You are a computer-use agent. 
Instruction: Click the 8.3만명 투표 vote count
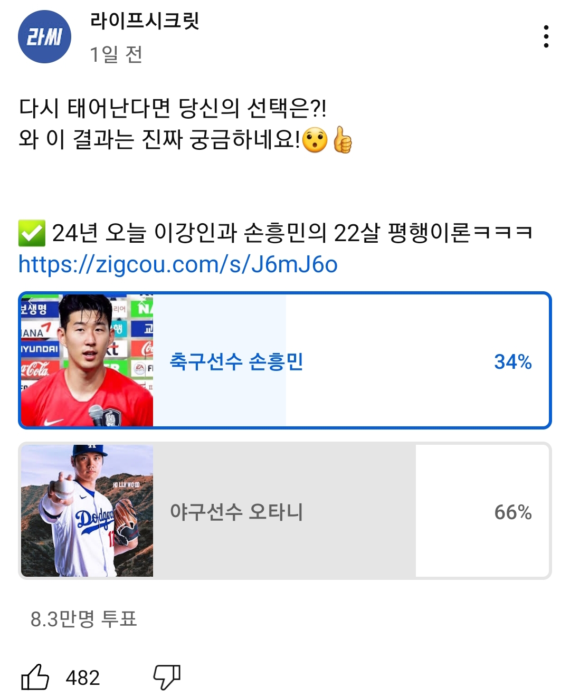tap(84, 619)
